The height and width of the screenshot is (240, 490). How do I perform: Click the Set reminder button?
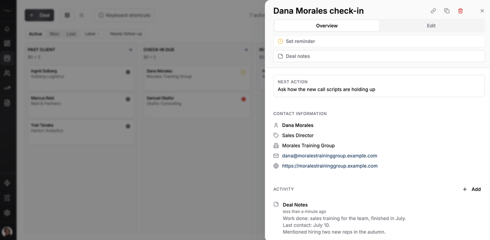(379, 41)
